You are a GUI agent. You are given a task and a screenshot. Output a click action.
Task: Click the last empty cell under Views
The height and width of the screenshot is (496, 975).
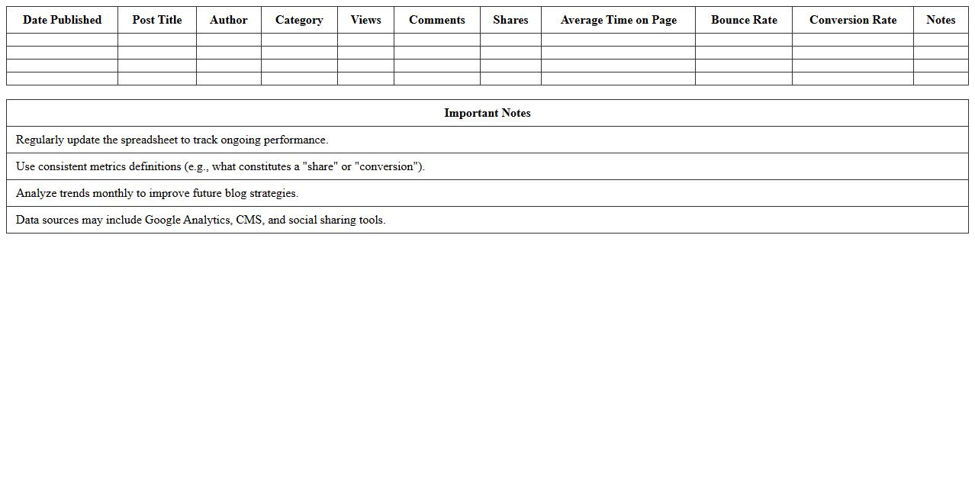(x=365, y=79)
